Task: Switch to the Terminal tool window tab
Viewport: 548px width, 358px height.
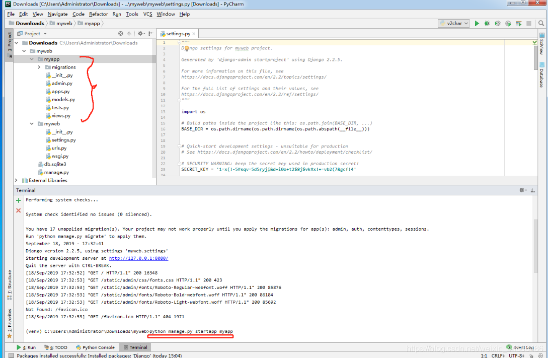Action: tap(135, 347)
